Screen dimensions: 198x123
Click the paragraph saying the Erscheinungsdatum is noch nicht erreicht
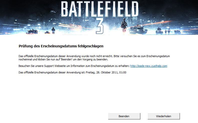pos(94,58)
